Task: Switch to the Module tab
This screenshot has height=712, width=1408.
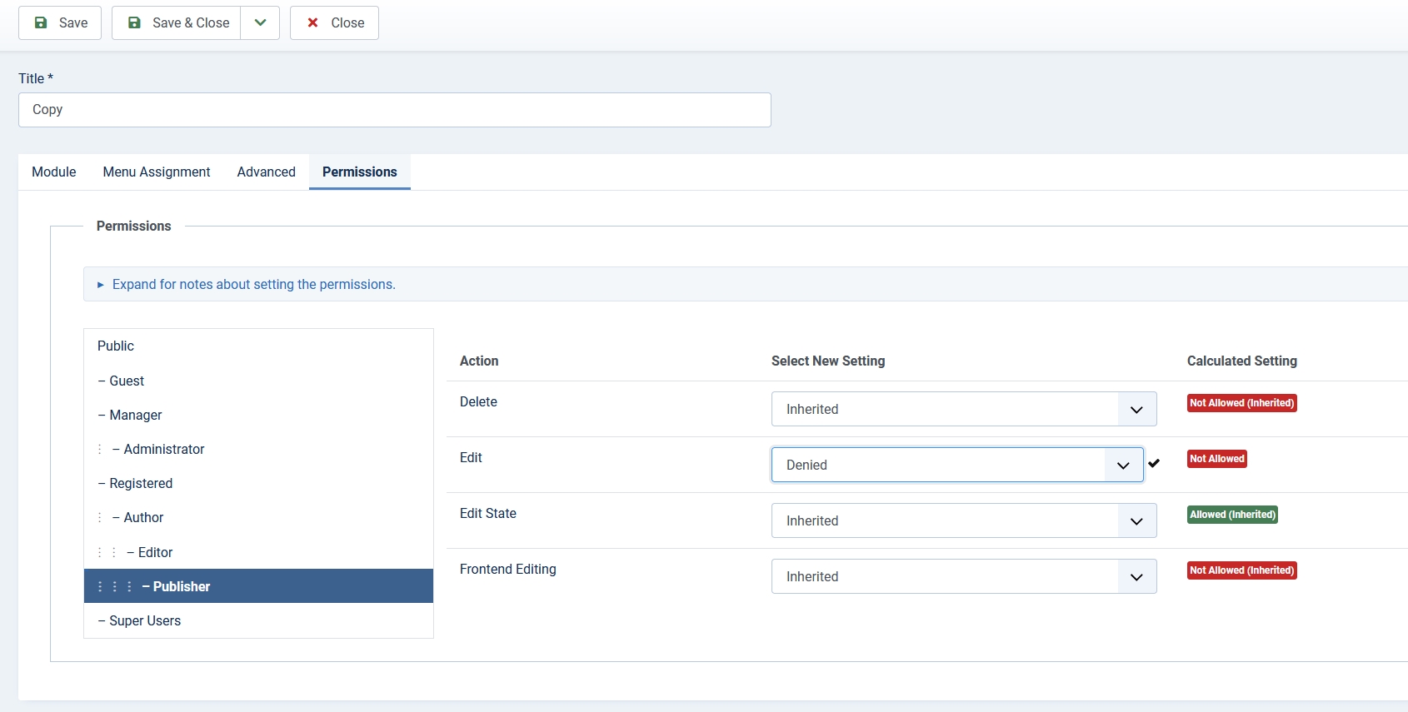Action: point(54,172)
